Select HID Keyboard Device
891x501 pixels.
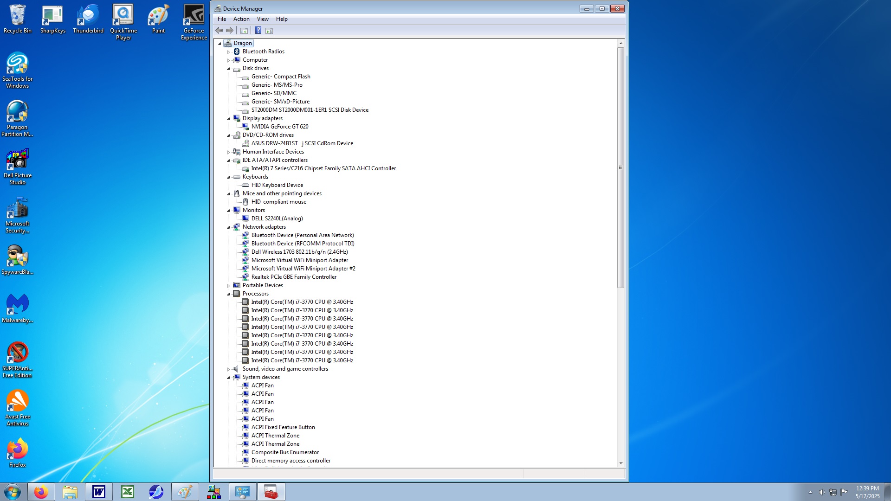click(277, 185)
